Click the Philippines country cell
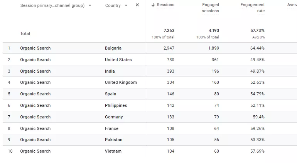This screenshot has width=297, height=163. click(116, 105)
